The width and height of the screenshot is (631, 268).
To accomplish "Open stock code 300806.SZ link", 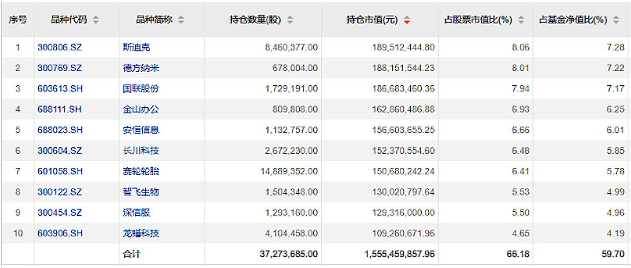I will [x=60, y=47].
